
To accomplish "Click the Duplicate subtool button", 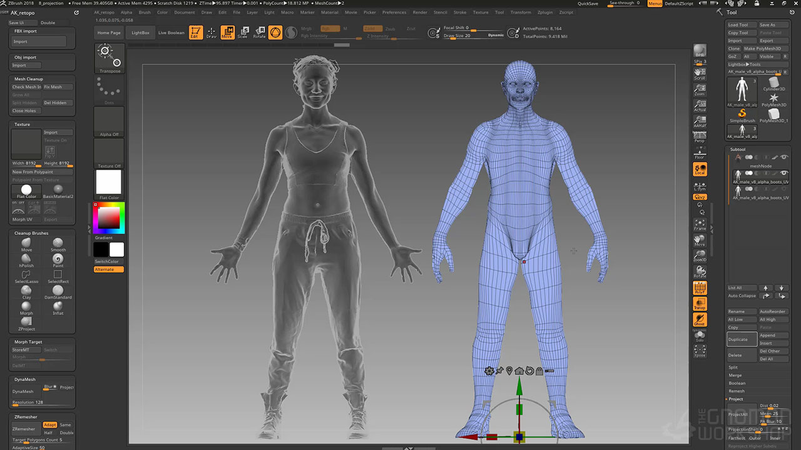I will tap(741, 339).
